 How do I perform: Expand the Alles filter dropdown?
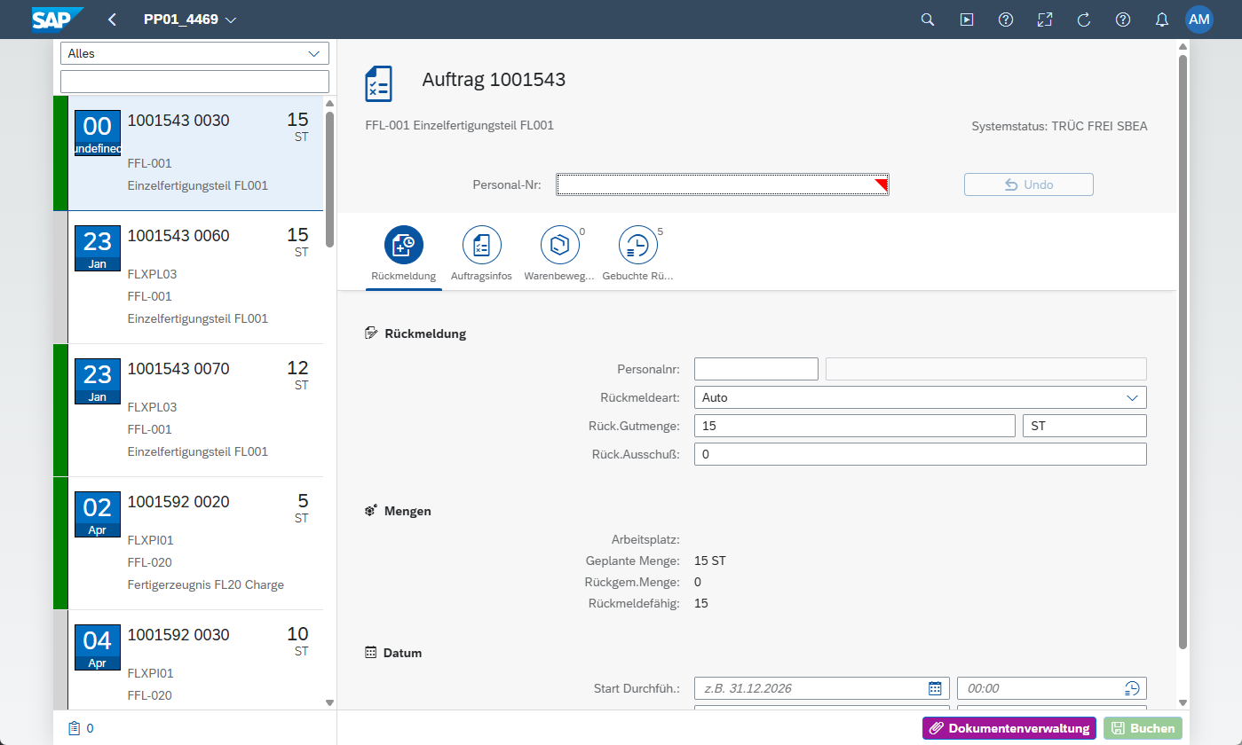pos(194,53)
